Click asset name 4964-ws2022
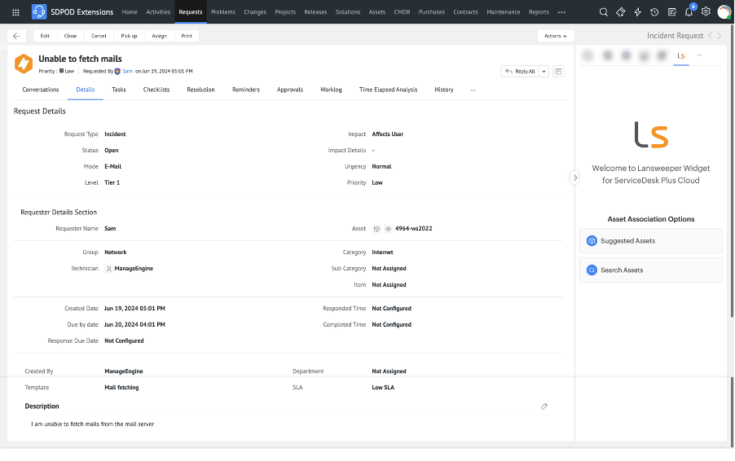 click(413, 229)
